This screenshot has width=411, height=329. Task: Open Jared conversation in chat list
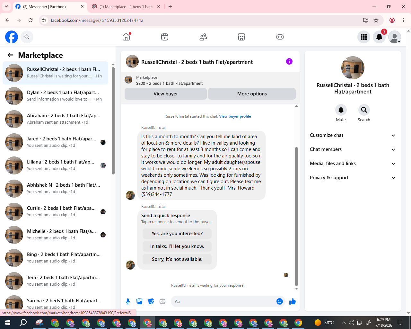(x=56, y=142)
